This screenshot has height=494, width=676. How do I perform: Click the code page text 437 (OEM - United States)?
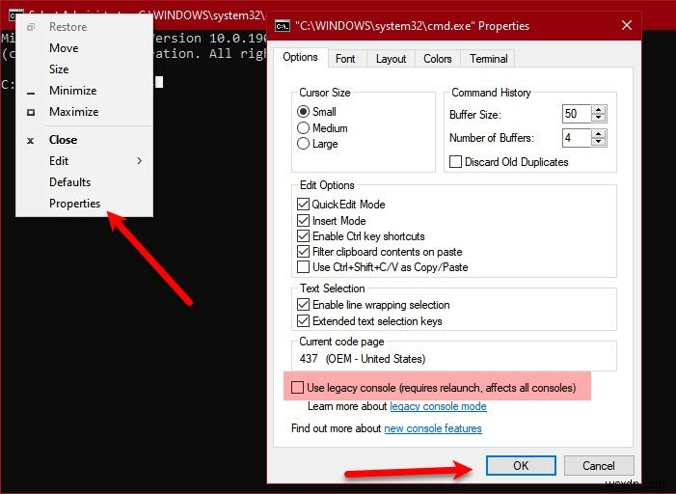(x=363, y=359)
